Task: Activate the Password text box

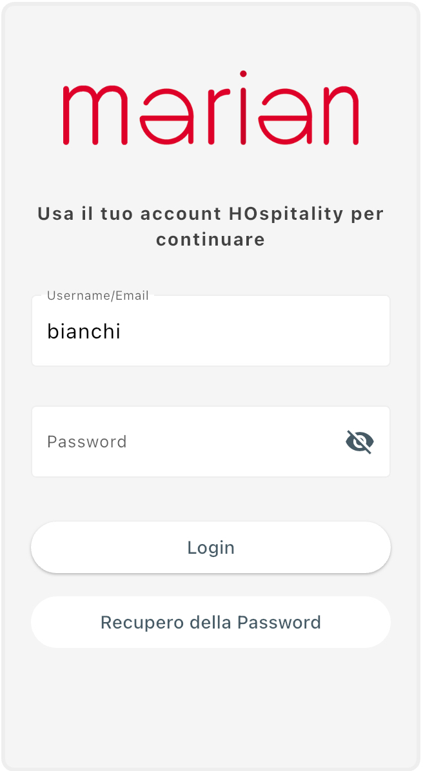Action: 187,442
